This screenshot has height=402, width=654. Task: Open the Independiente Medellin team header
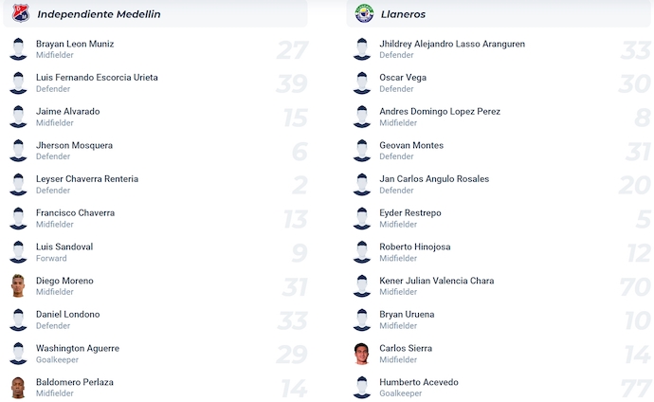[x=99, y=14]
